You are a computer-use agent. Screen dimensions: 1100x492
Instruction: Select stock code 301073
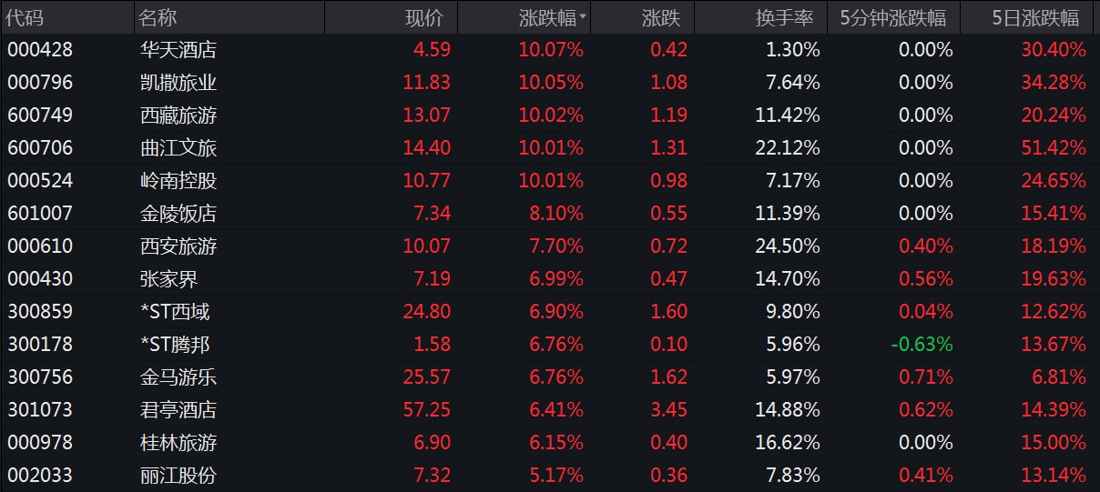click(40, 410)
